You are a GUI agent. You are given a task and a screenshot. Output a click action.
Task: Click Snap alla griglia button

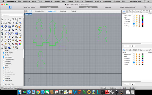[x=29, y=7]
